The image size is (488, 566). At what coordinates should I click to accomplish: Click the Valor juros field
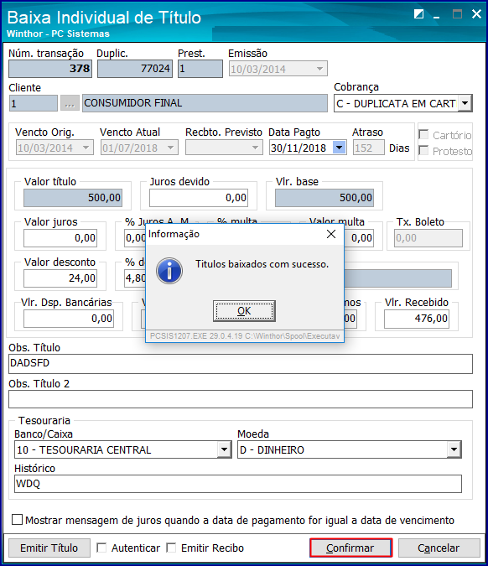[x=60, y=238]
